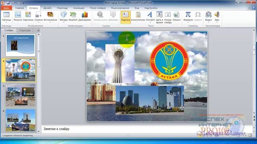Click the Гиперссылка globe icon
Image resolution: width=257 pixels, height=144 pixels.
100,15
